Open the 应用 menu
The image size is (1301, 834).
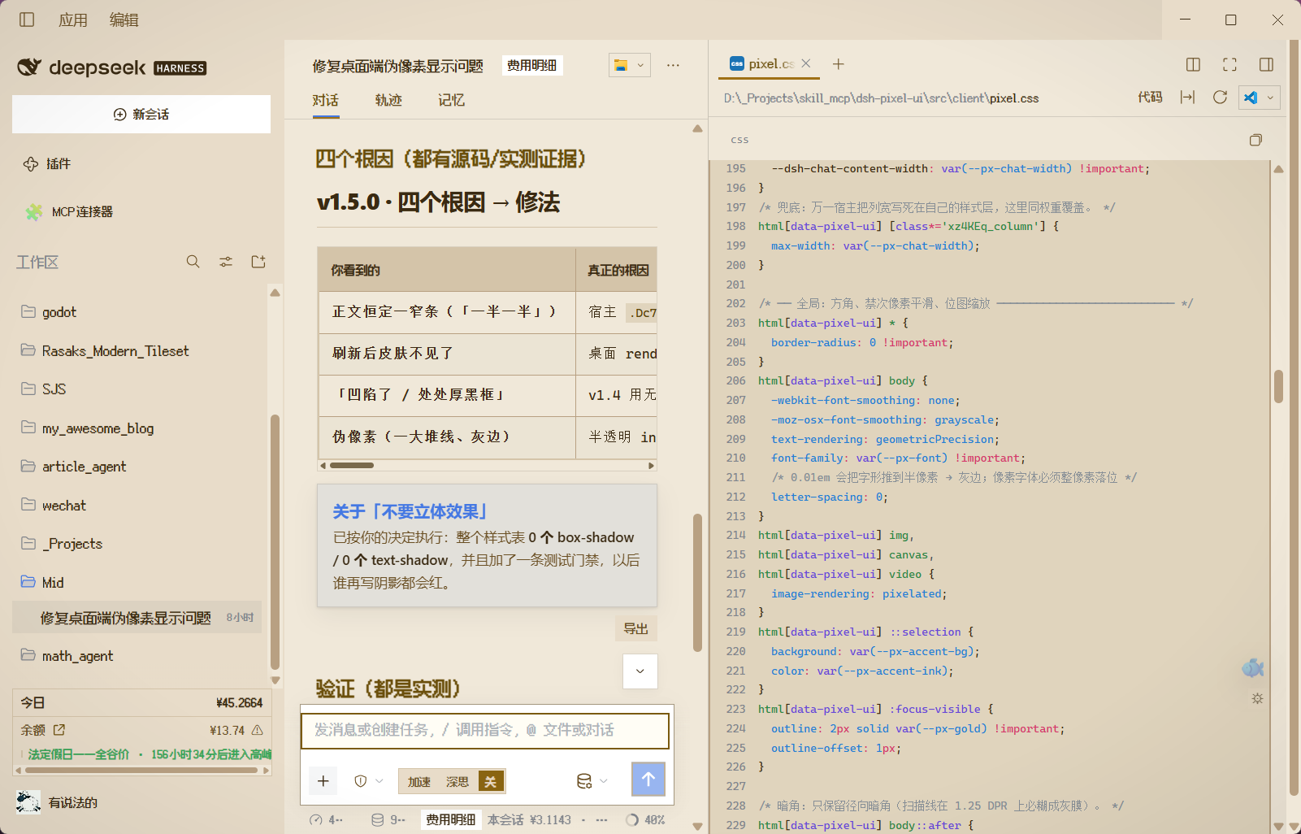click(73, 20)
